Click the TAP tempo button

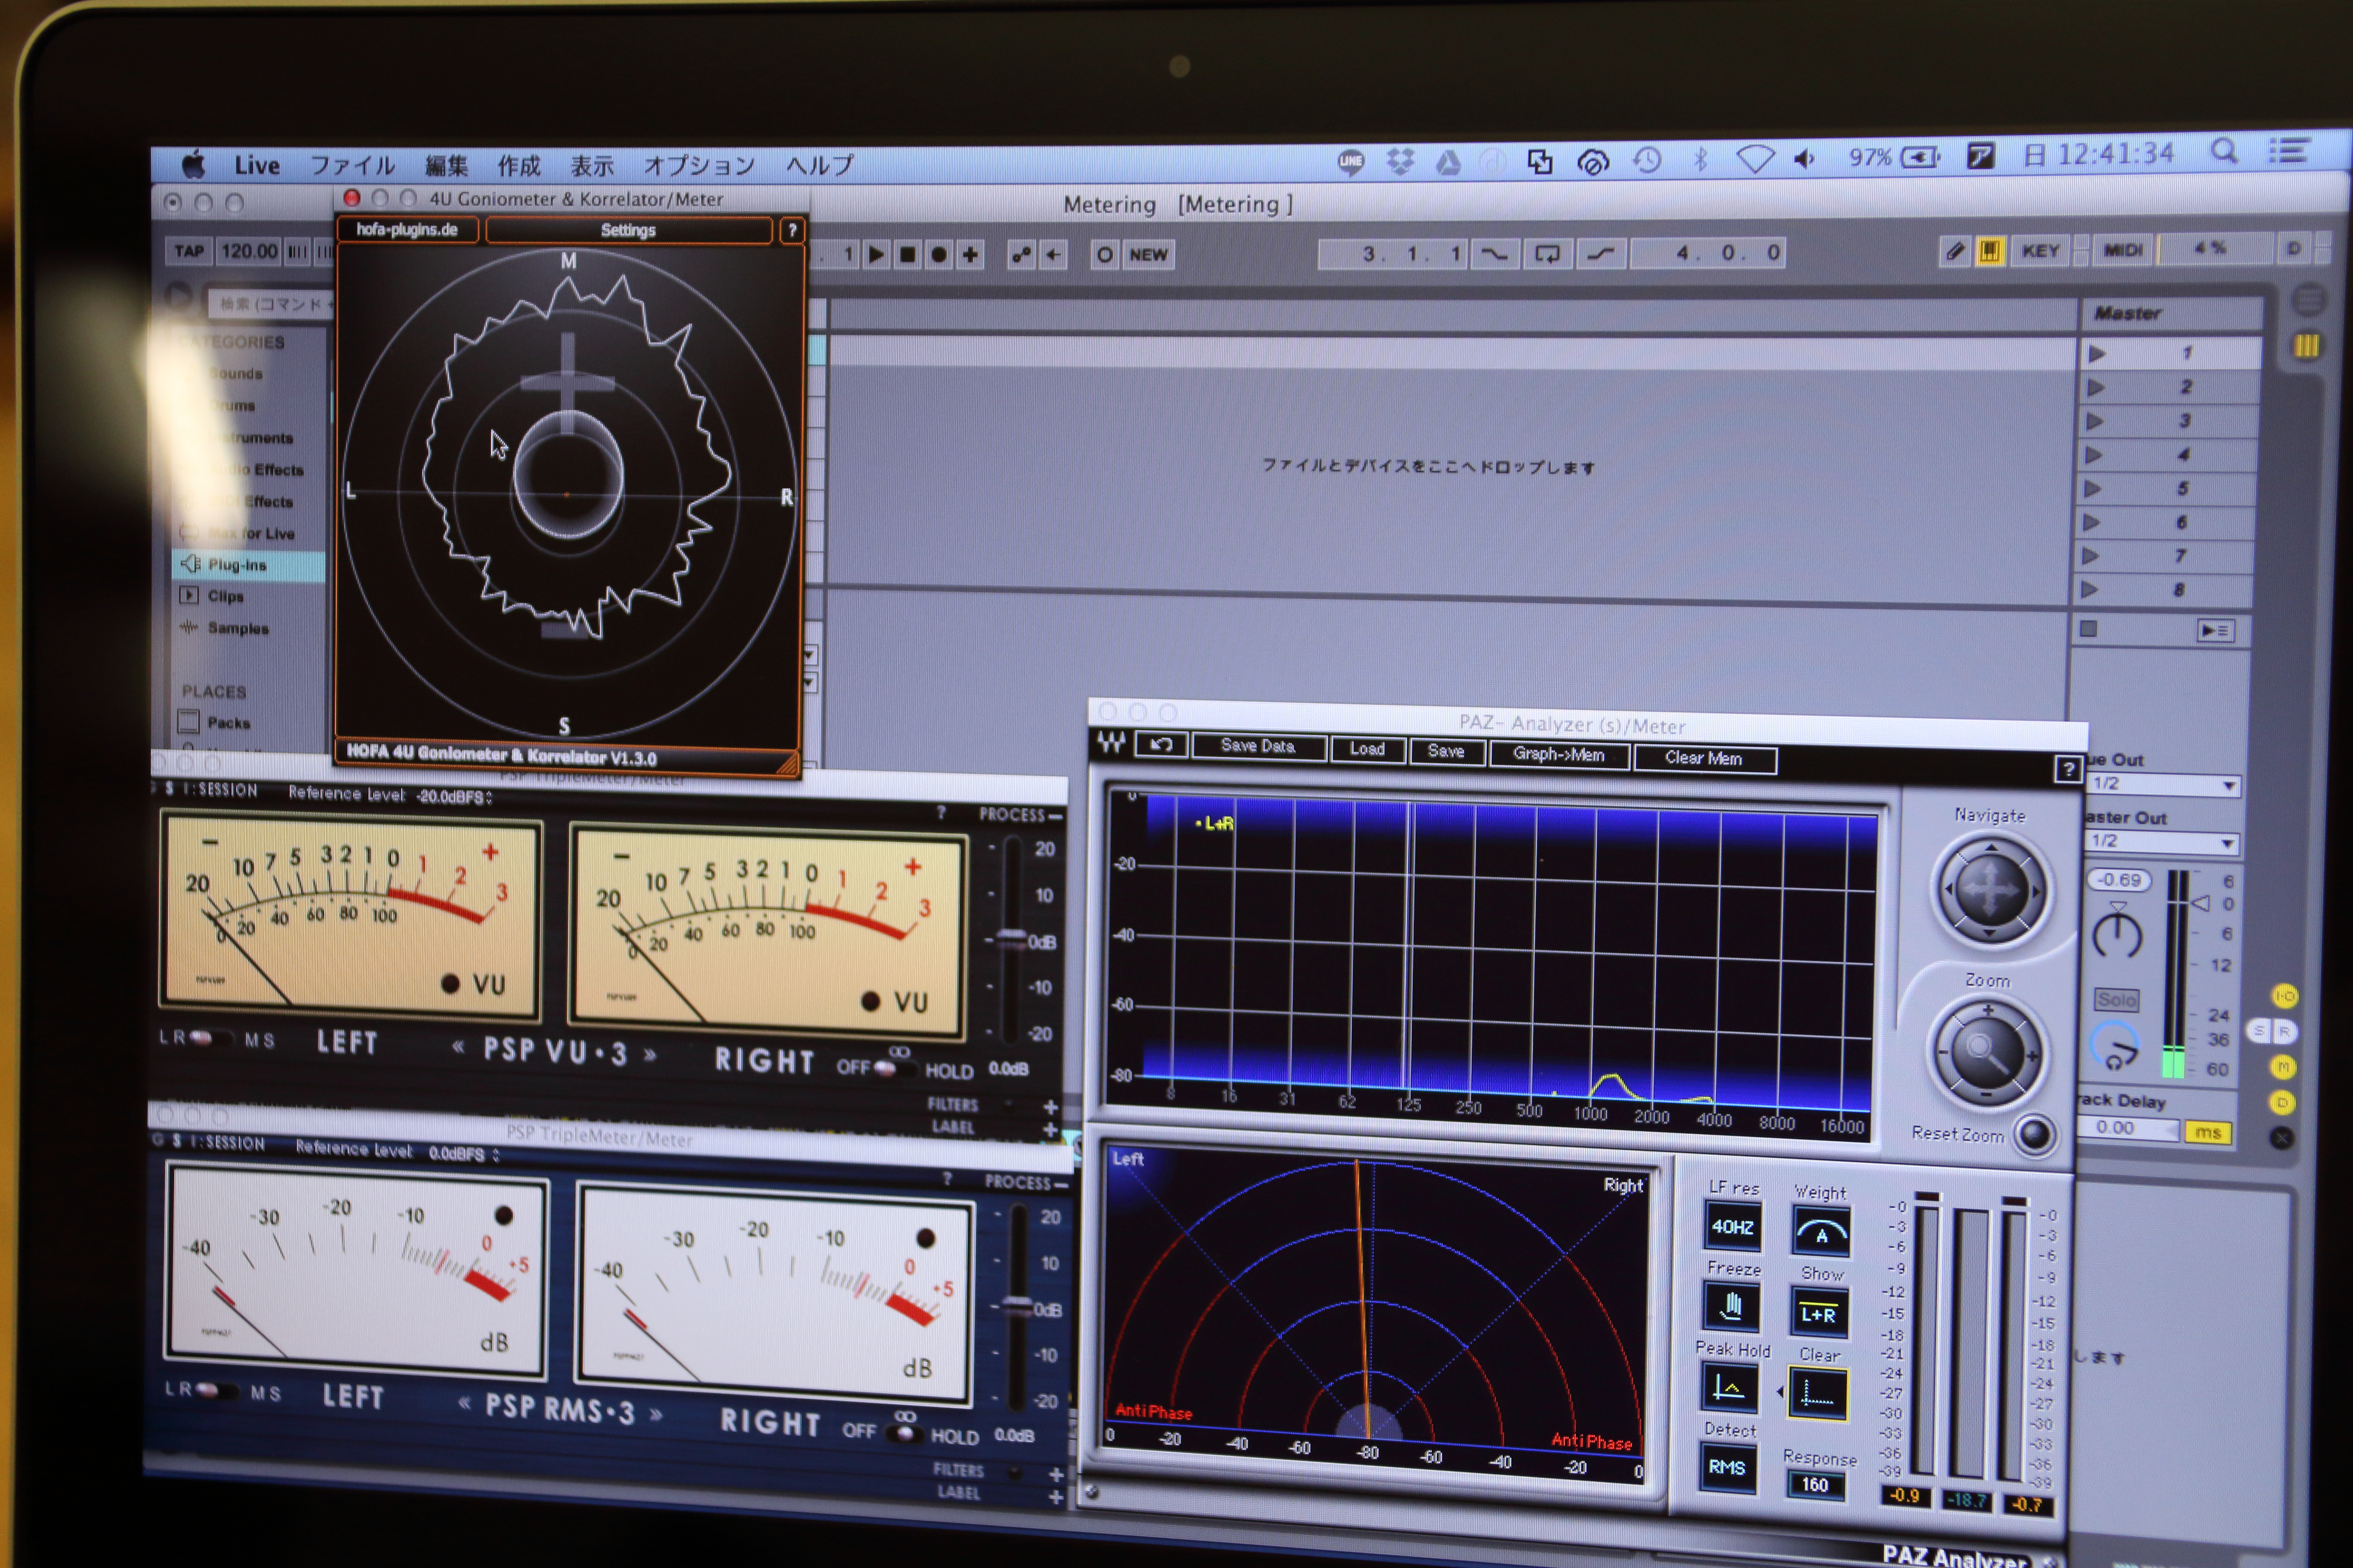coord(189,251)
